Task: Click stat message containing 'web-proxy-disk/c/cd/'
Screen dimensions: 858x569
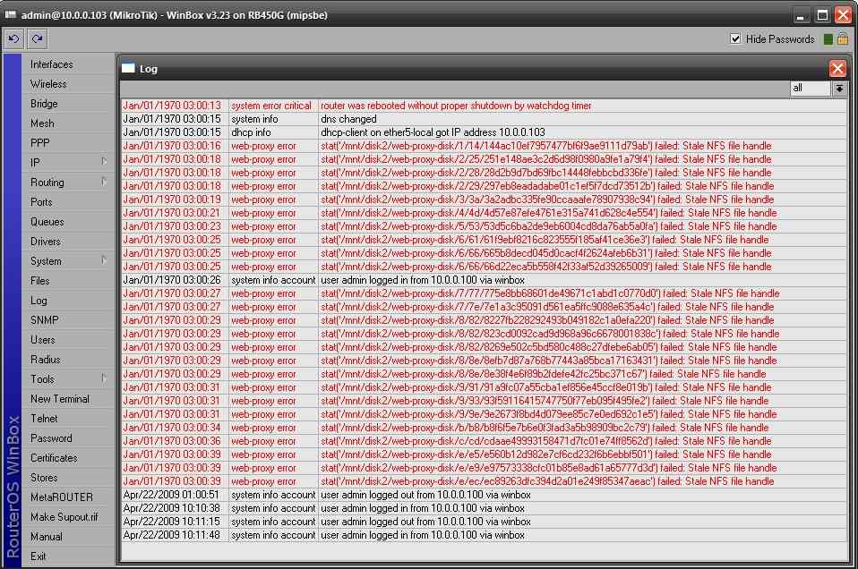Action: tap(546, 441)
